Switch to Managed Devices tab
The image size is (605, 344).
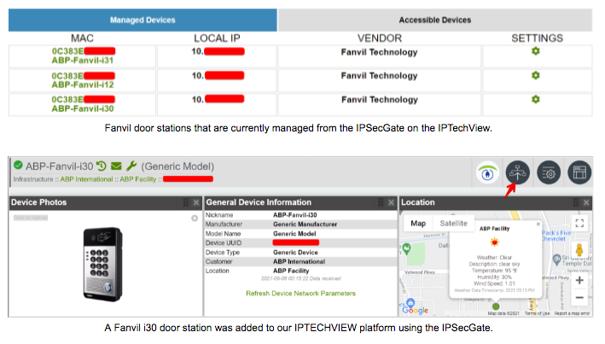pos(143,20)
